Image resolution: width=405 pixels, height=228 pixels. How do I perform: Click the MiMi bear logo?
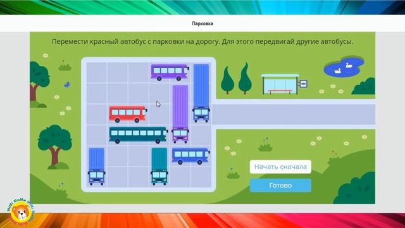pyautogui.click(x=21, y=213)
